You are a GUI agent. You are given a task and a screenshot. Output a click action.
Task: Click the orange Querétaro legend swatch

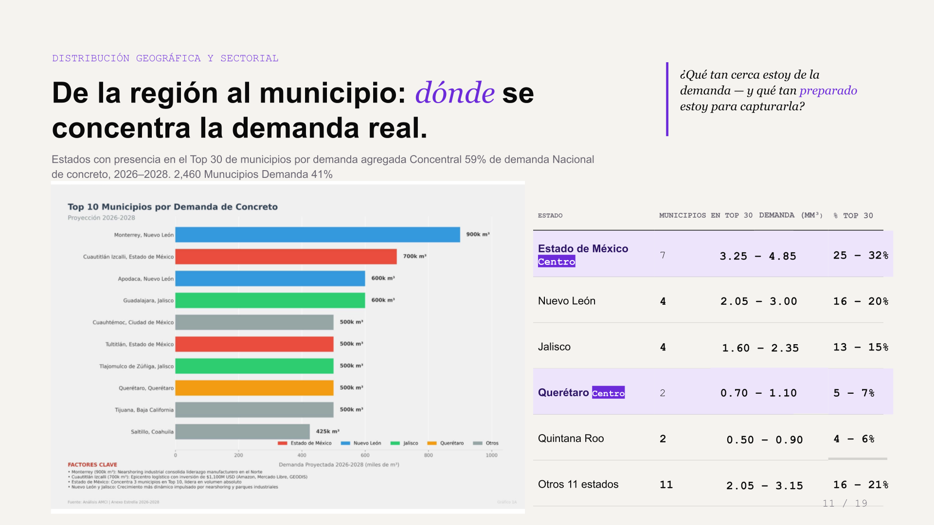pyautogui.click(x=432, y=443)
